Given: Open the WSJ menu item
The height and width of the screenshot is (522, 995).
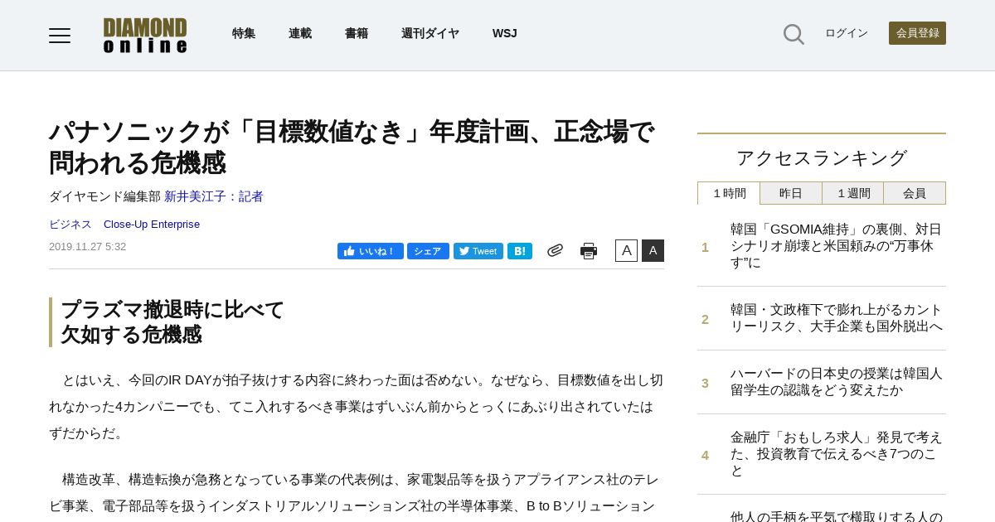Looking at the screenshot, I should (x=505, y=33).
